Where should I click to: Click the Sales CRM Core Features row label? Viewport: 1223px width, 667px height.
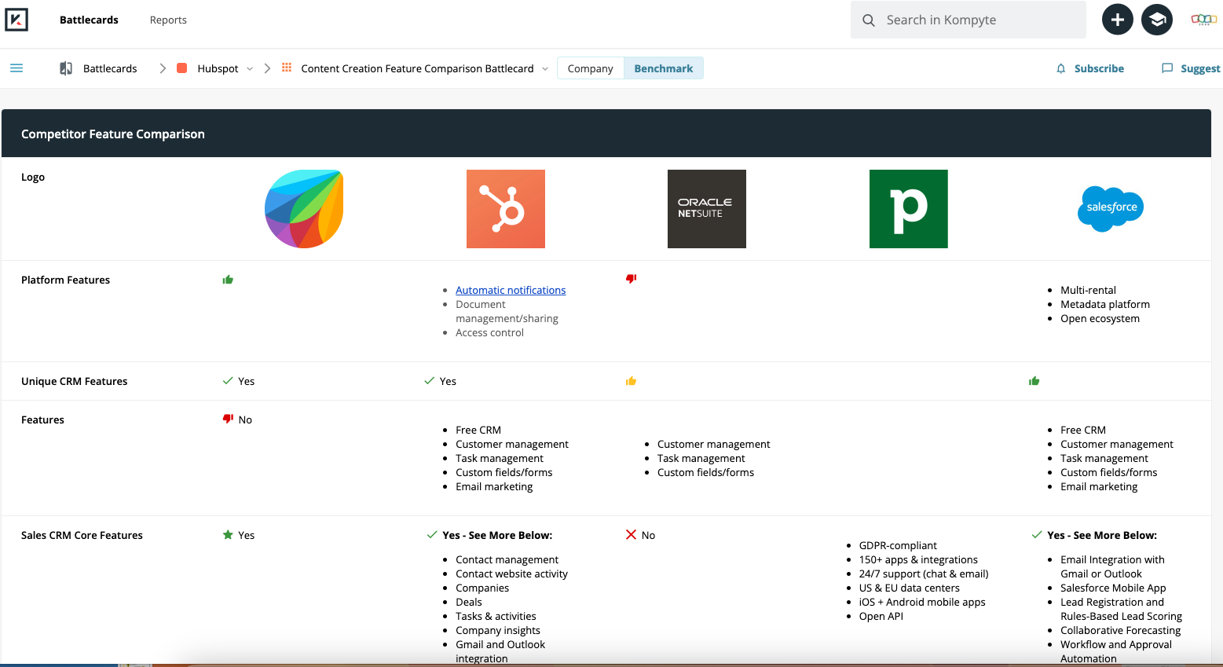[82, 535]
